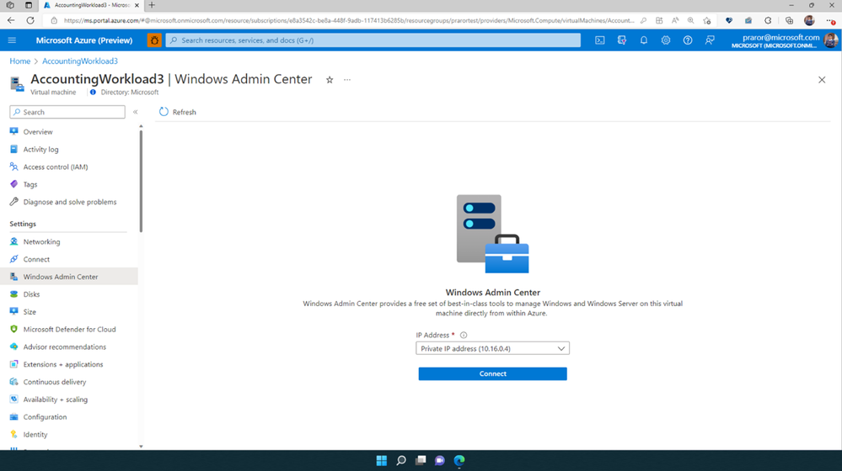Open Microsoft Defender for Cloud
842x471 pixels.
click(69, 329)
